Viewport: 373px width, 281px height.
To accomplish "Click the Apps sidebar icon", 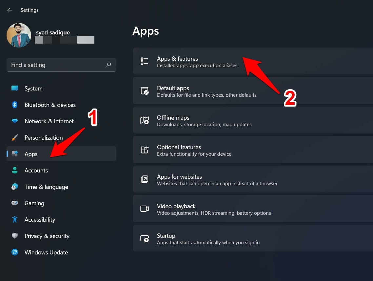I will [x=15, y=154].
